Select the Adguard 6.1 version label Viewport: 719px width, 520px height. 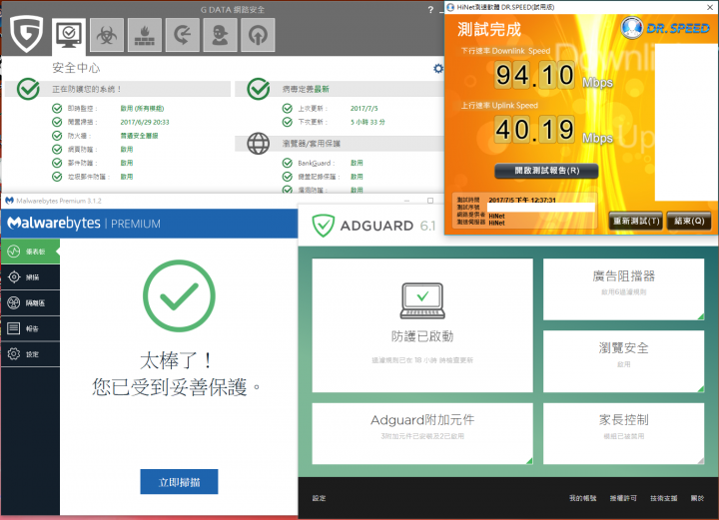pyautogui.click(x=427, y=226)
